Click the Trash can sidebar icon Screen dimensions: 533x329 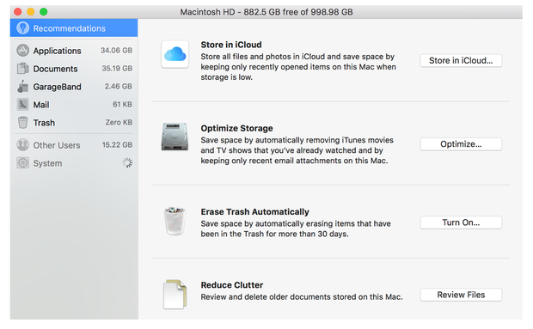[22, 122]
